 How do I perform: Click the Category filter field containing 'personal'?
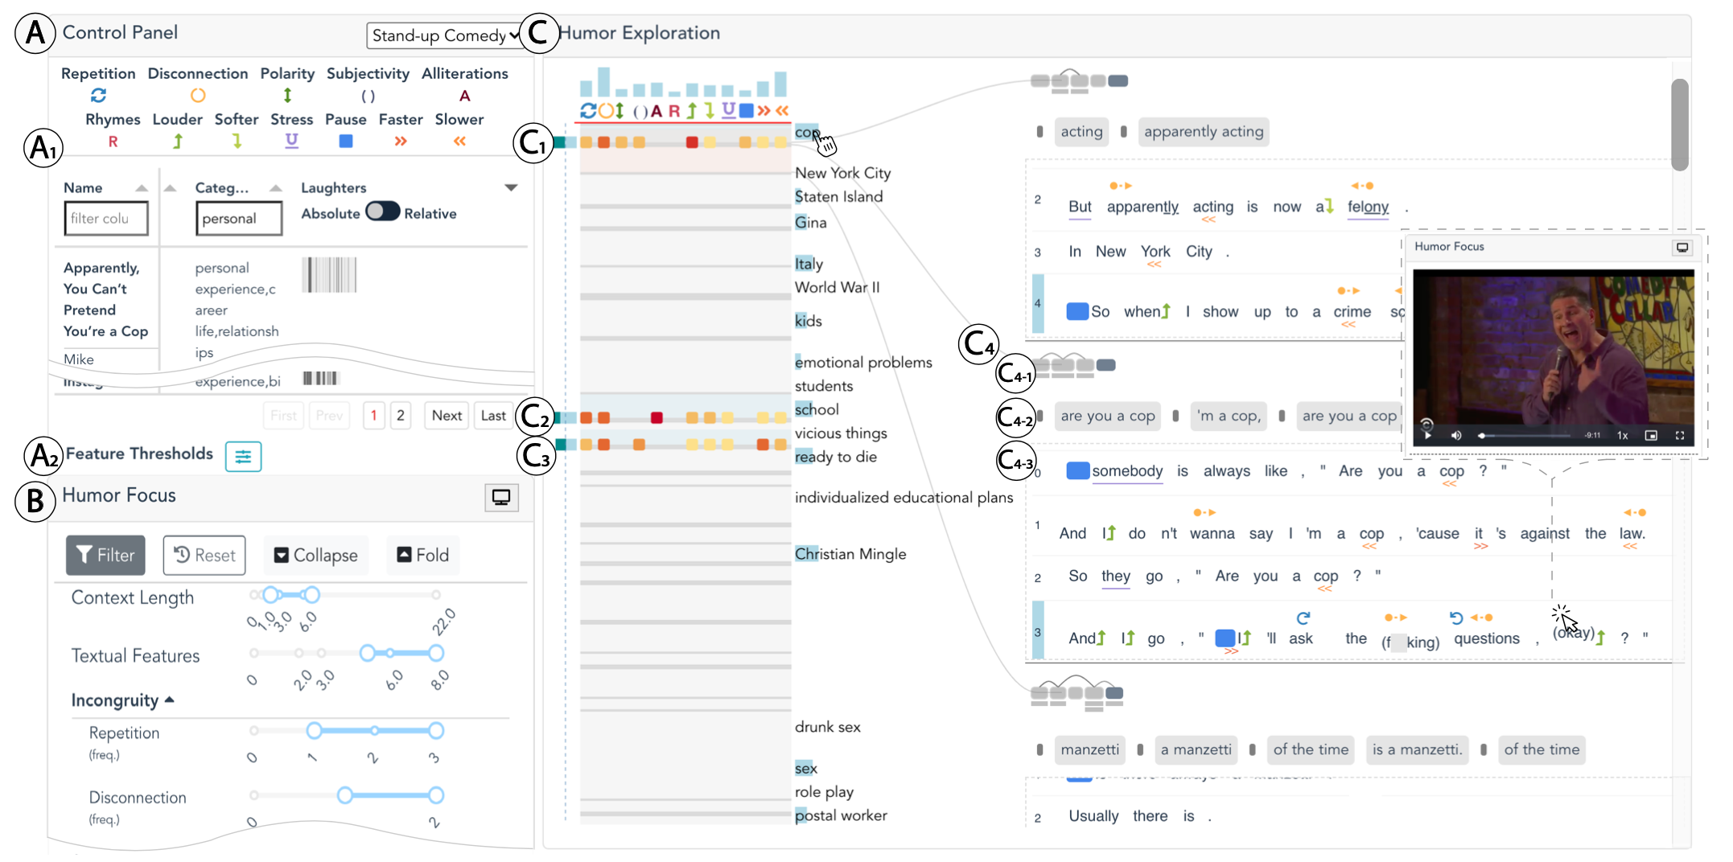[239, 219]
